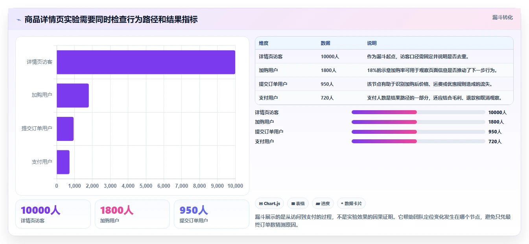Click the 加购用户 bar in the chart
Viewport: 529px width, 244px height.
[x=73, y=95]
